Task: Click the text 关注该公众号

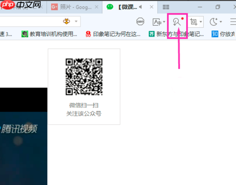Action: (84, 114)
